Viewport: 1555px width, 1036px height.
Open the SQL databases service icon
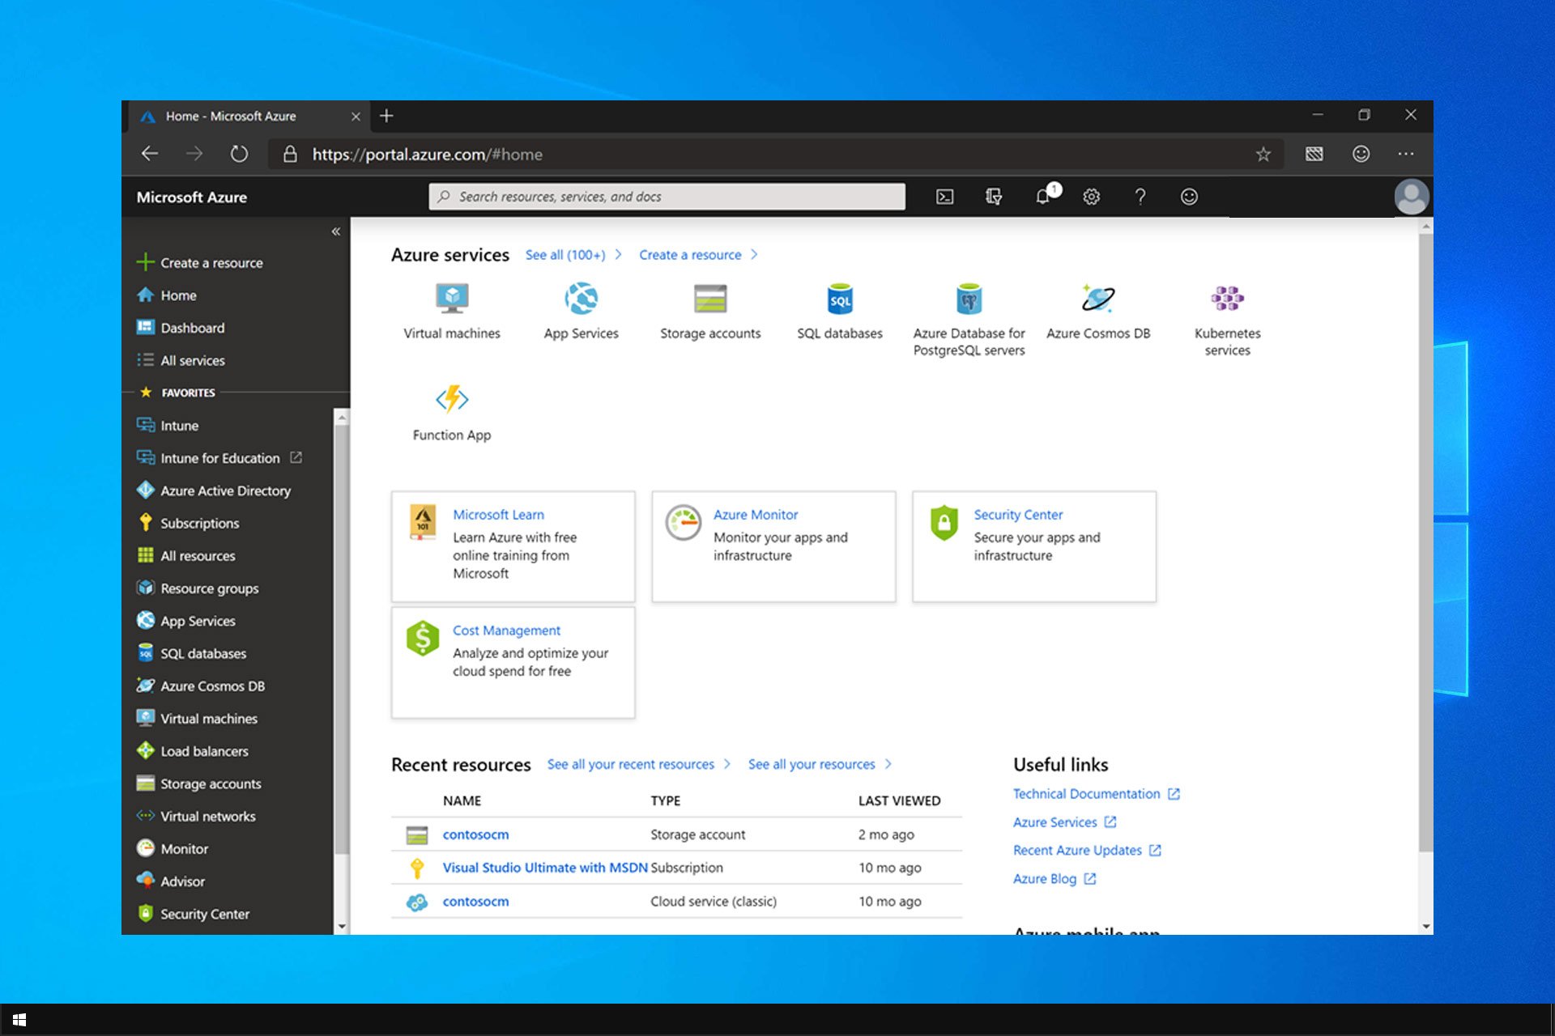click(840, 299)
